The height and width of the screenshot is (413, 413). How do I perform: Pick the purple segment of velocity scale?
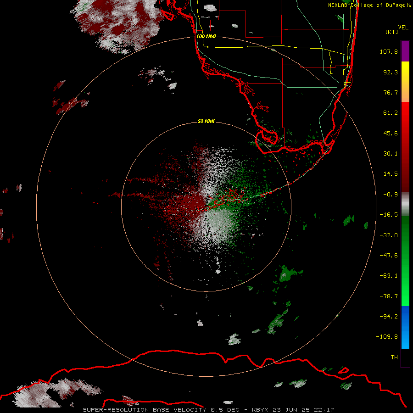[x=405, y=51]
